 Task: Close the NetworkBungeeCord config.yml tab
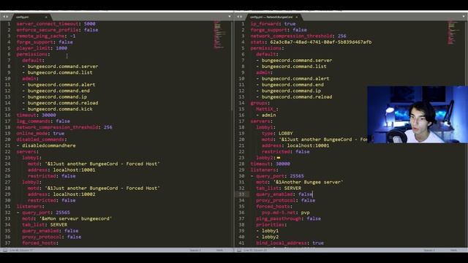click(296, 17)
